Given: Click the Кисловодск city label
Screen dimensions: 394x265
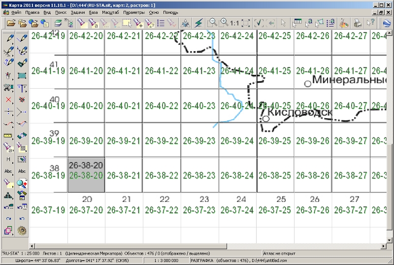Looking at the screenshot, I should click(x=300, y=112).
